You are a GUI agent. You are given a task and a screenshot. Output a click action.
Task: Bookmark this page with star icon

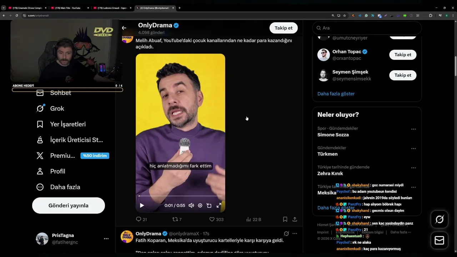345,16
